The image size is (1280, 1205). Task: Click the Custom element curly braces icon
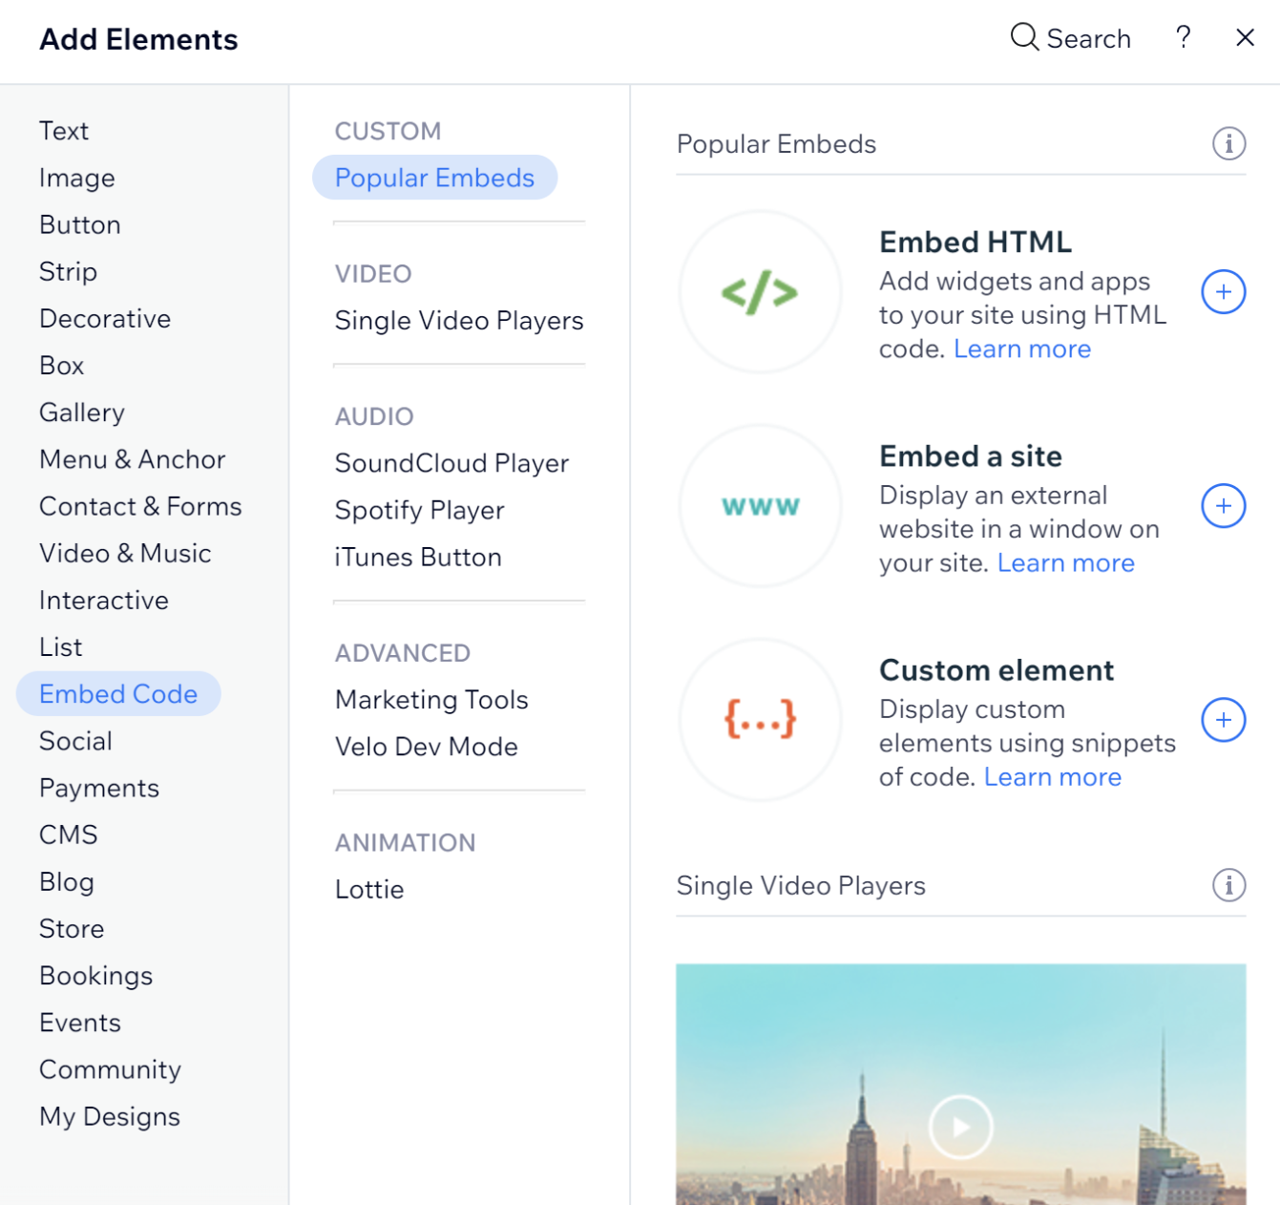(x=760, y=720)
